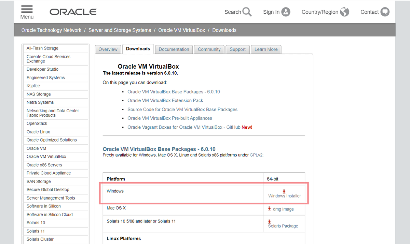Click the Contact chat bubble icon
This screenshot has height=244, width=410.
pos(385,12)
